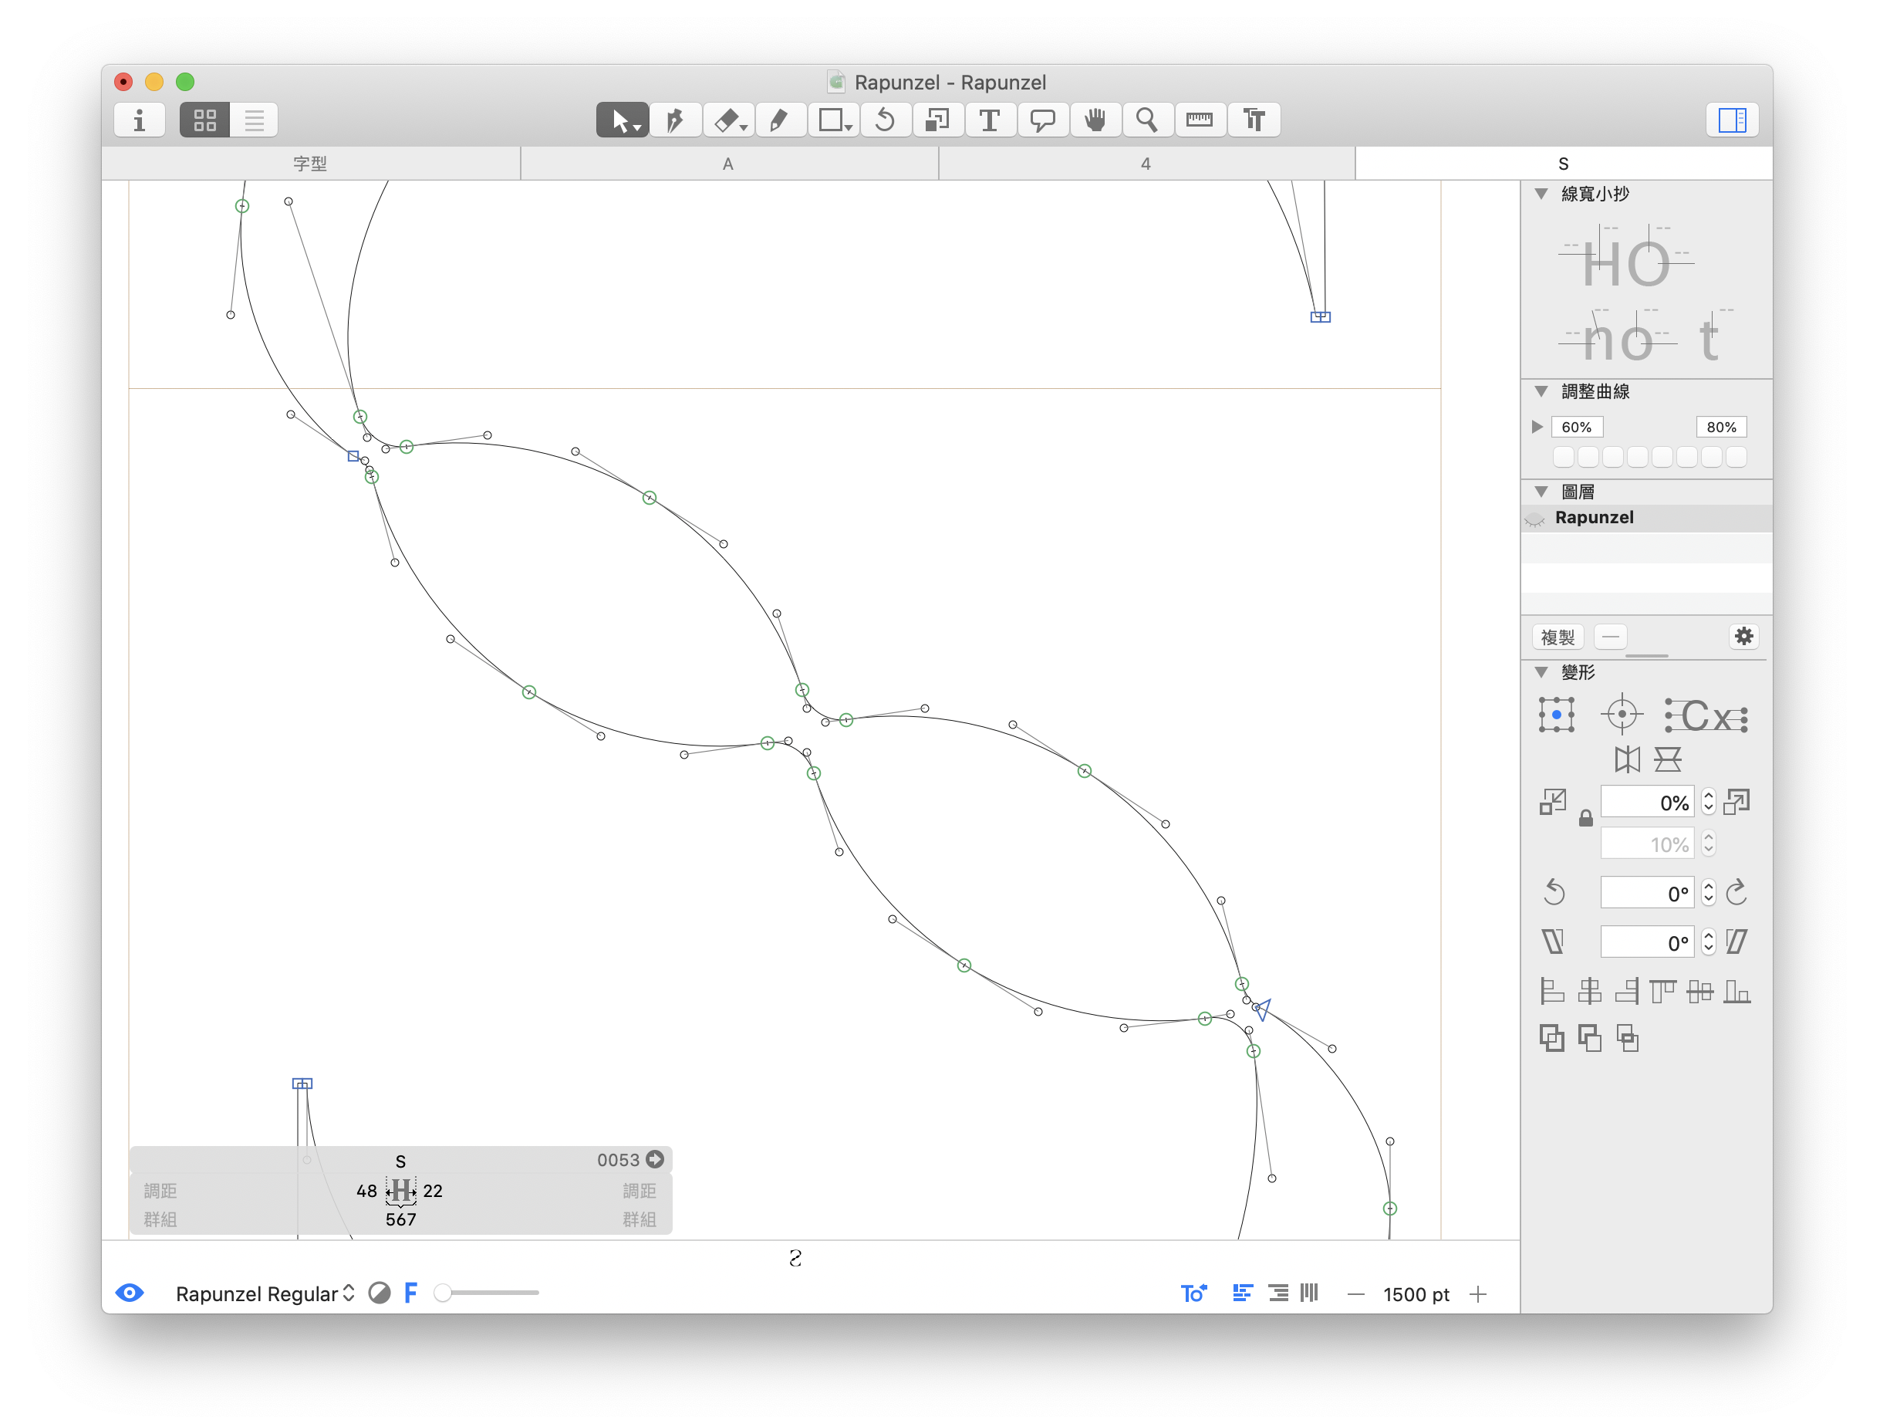Switch to the 字型 tab
The image size is (1890, 1420).
310,164
